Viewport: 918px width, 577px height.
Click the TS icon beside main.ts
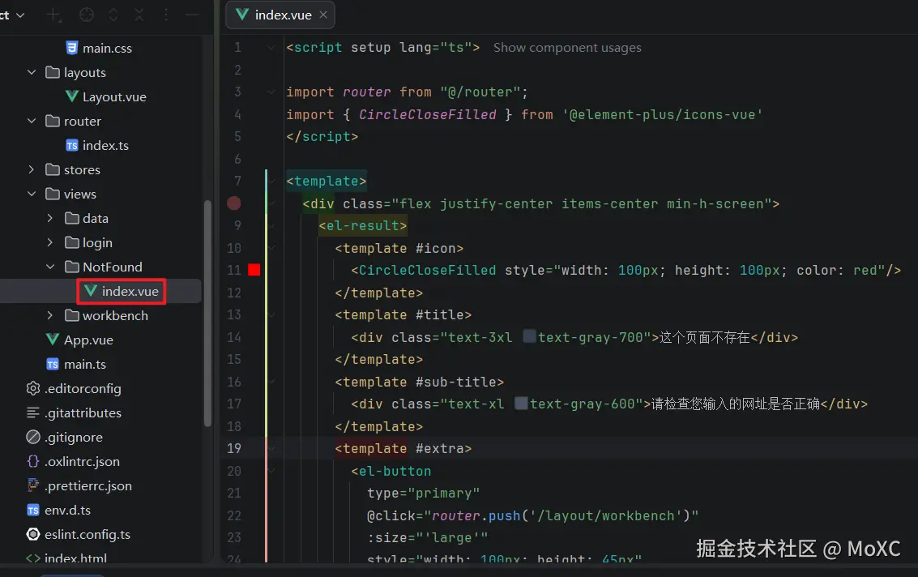(x=53, y=365)
